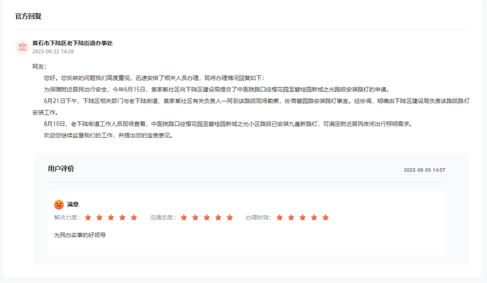Viewport: 487px width, 283px height.
Task: Click the 沟通态度 rating label
Action: (x=163, y=217)
